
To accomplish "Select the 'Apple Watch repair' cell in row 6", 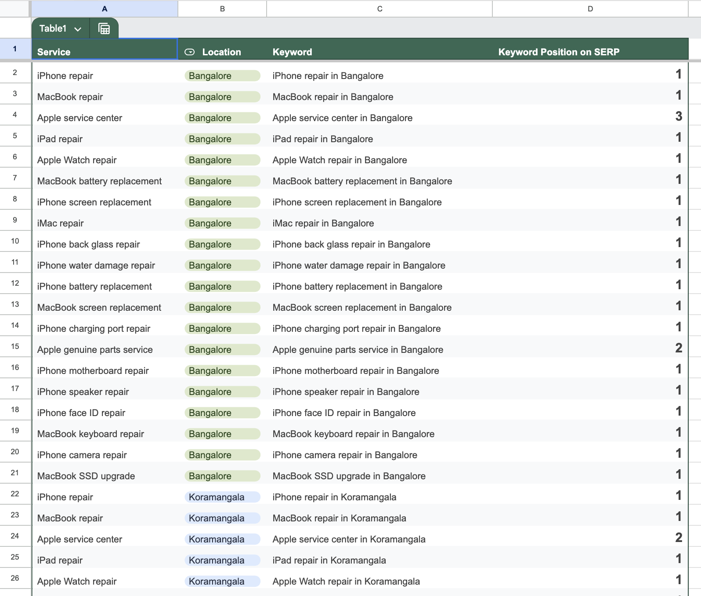I will 105,157.
